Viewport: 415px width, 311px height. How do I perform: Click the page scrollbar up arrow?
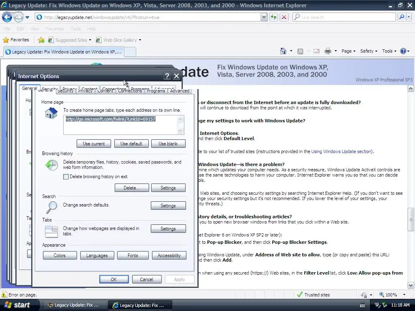(x=411, y=89)
